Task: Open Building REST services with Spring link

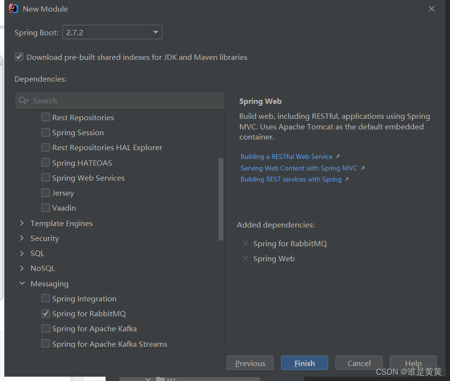Action: pyautogui.click(x=291, y=179)
